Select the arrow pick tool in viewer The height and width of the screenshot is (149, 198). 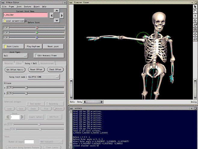click(195, 7)
